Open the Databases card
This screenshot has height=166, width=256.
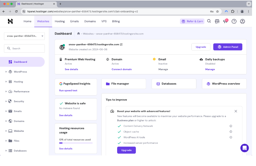[x=174, y=84]
